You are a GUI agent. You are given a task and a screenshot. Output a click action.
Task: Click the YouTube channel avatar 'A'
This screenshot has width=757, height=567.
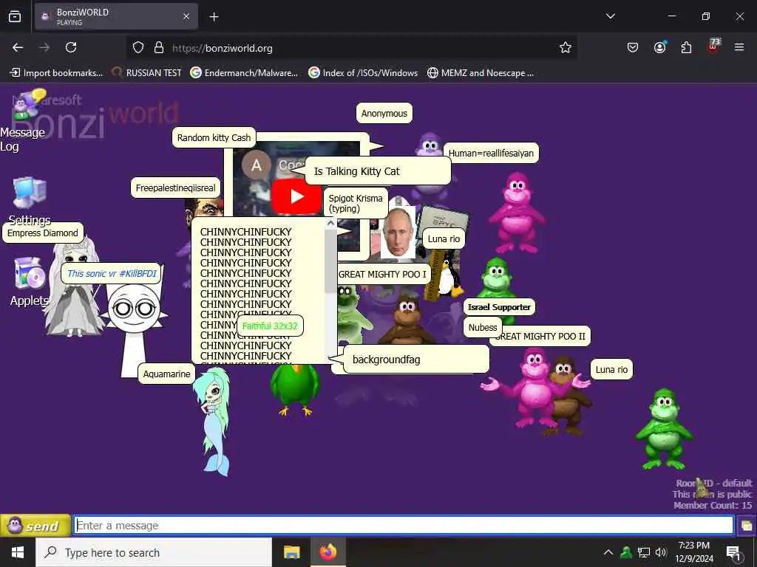pos(257,165)
